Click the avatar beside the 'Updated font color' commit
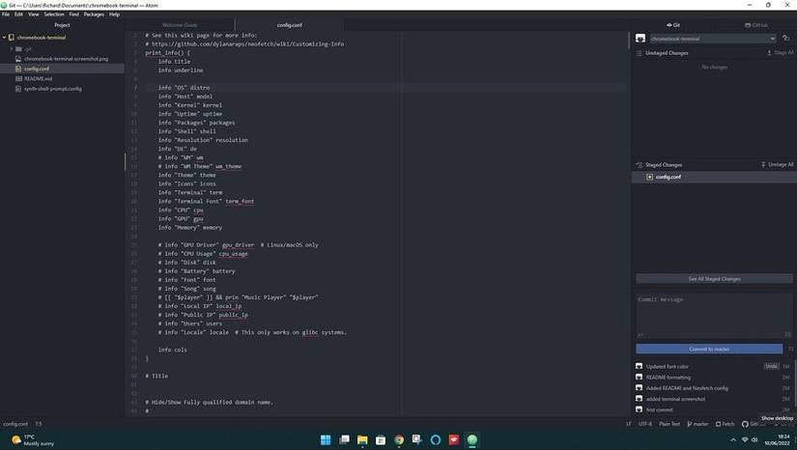Viewport: 797px width, 450px height. coord(639,366)
